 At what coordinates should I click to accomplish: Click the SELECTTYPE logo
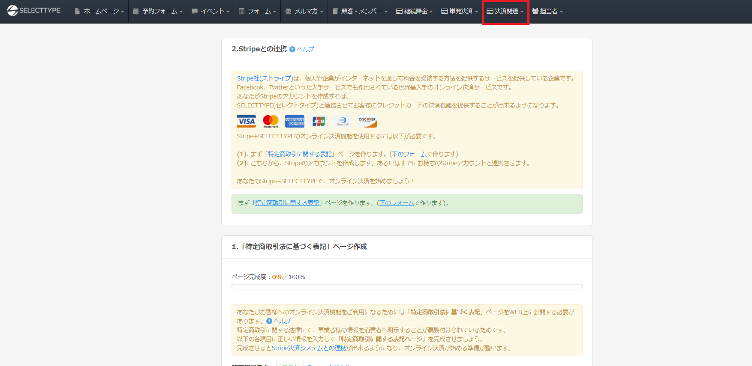34,11
